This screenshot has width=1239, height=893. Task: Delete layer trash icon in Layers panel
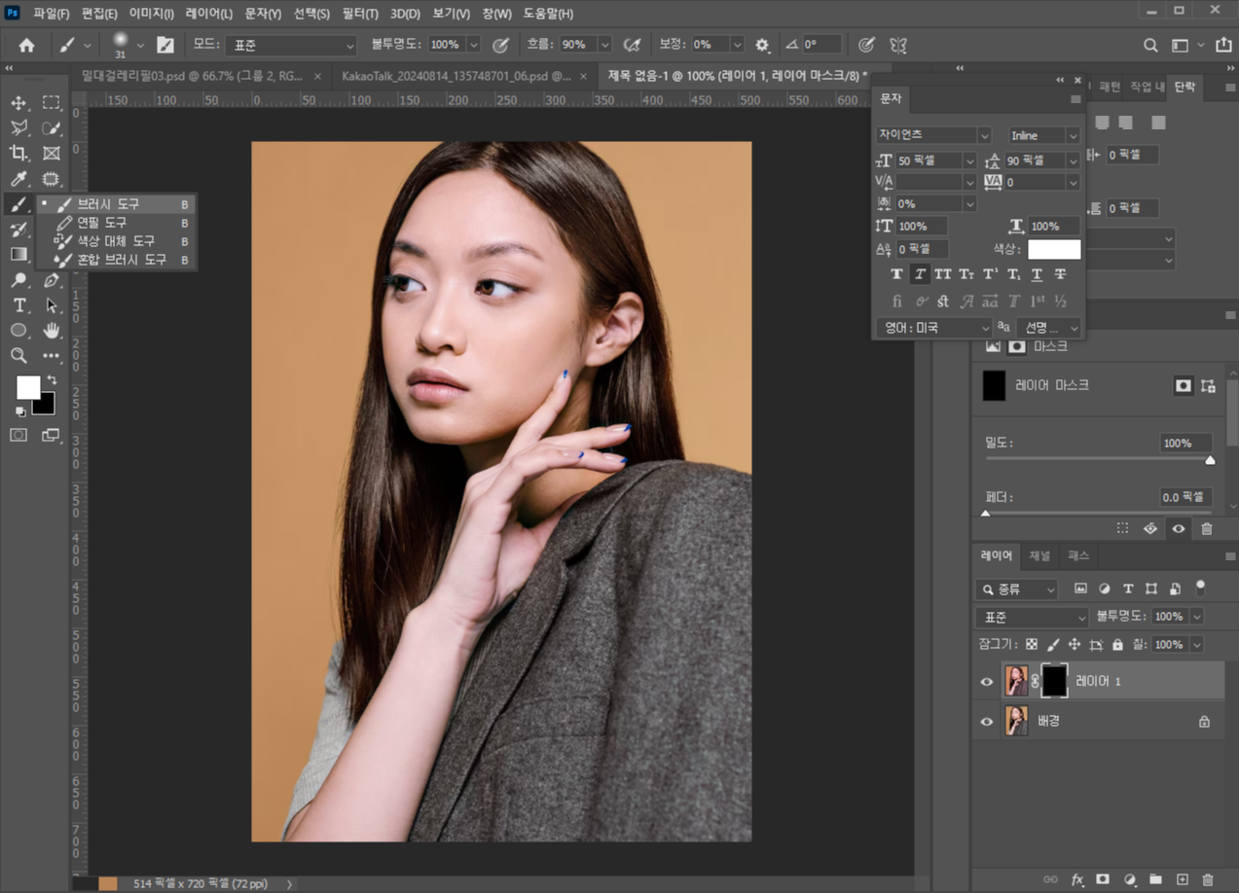coord(1208,879)
